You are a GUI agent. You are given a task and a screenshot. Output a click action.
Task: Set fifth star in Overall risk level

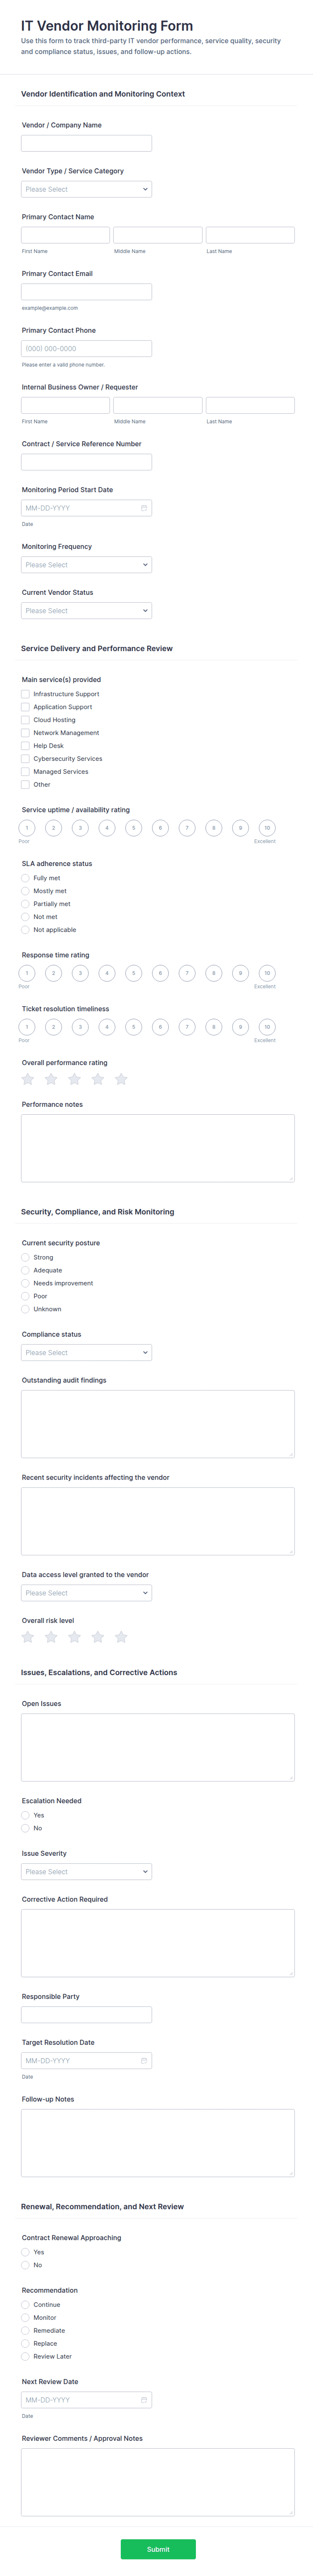121,1637
